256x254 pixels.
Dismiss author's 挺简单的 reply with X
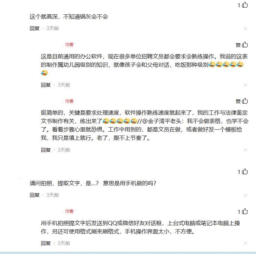tap(246, 150)
